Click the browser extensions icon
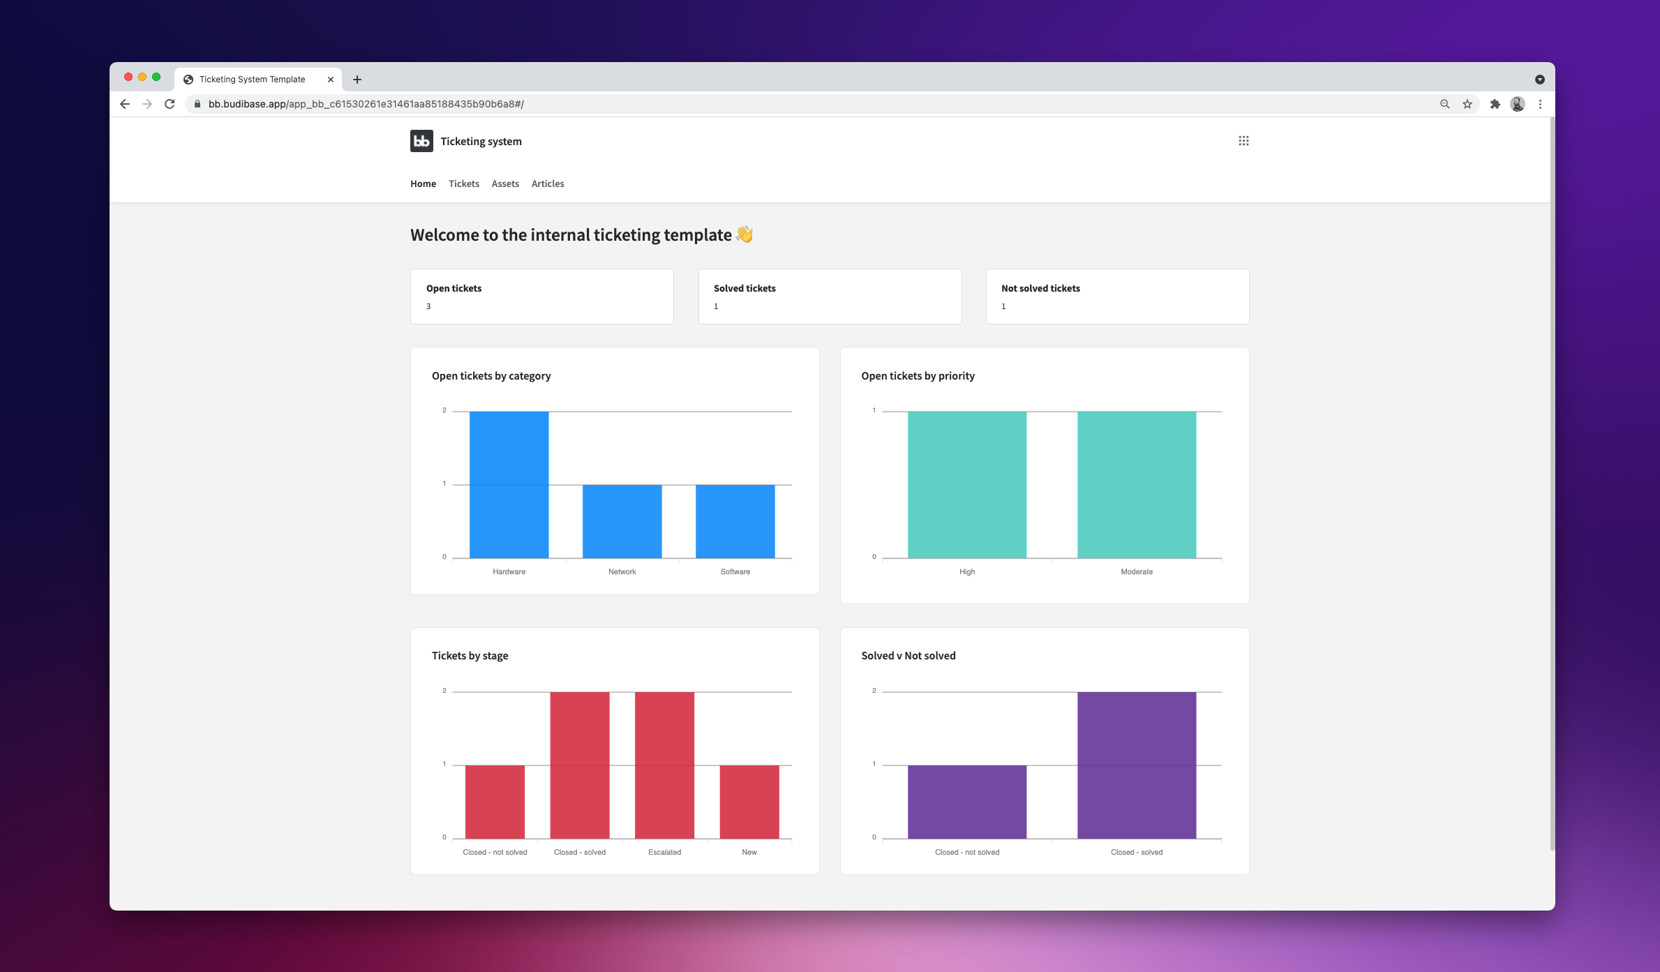1660x972 pixels. click(1495, 104)
